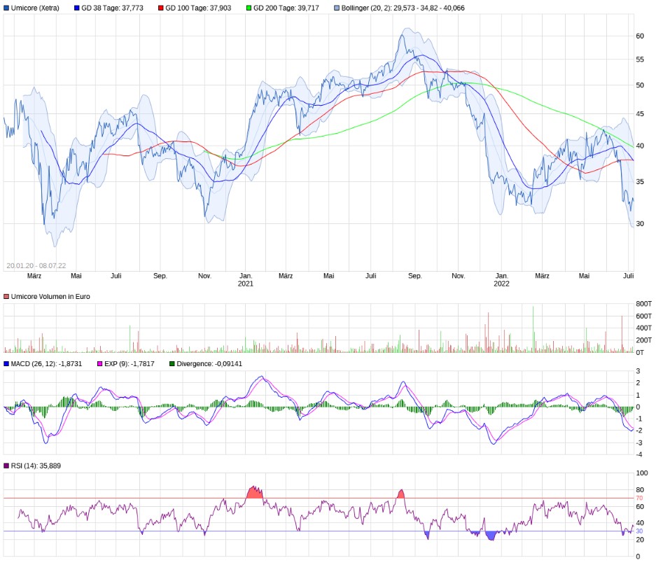
Task: Click the 60 price axis label
Action: tap(640, 36)
